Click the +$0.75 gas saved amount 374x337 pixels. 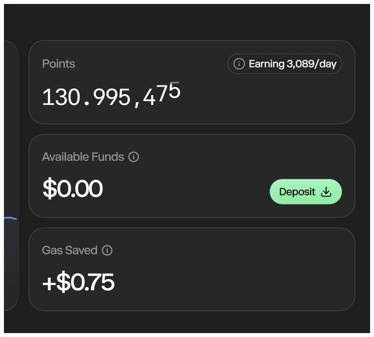pyautogui.click(x=78, y=282)
